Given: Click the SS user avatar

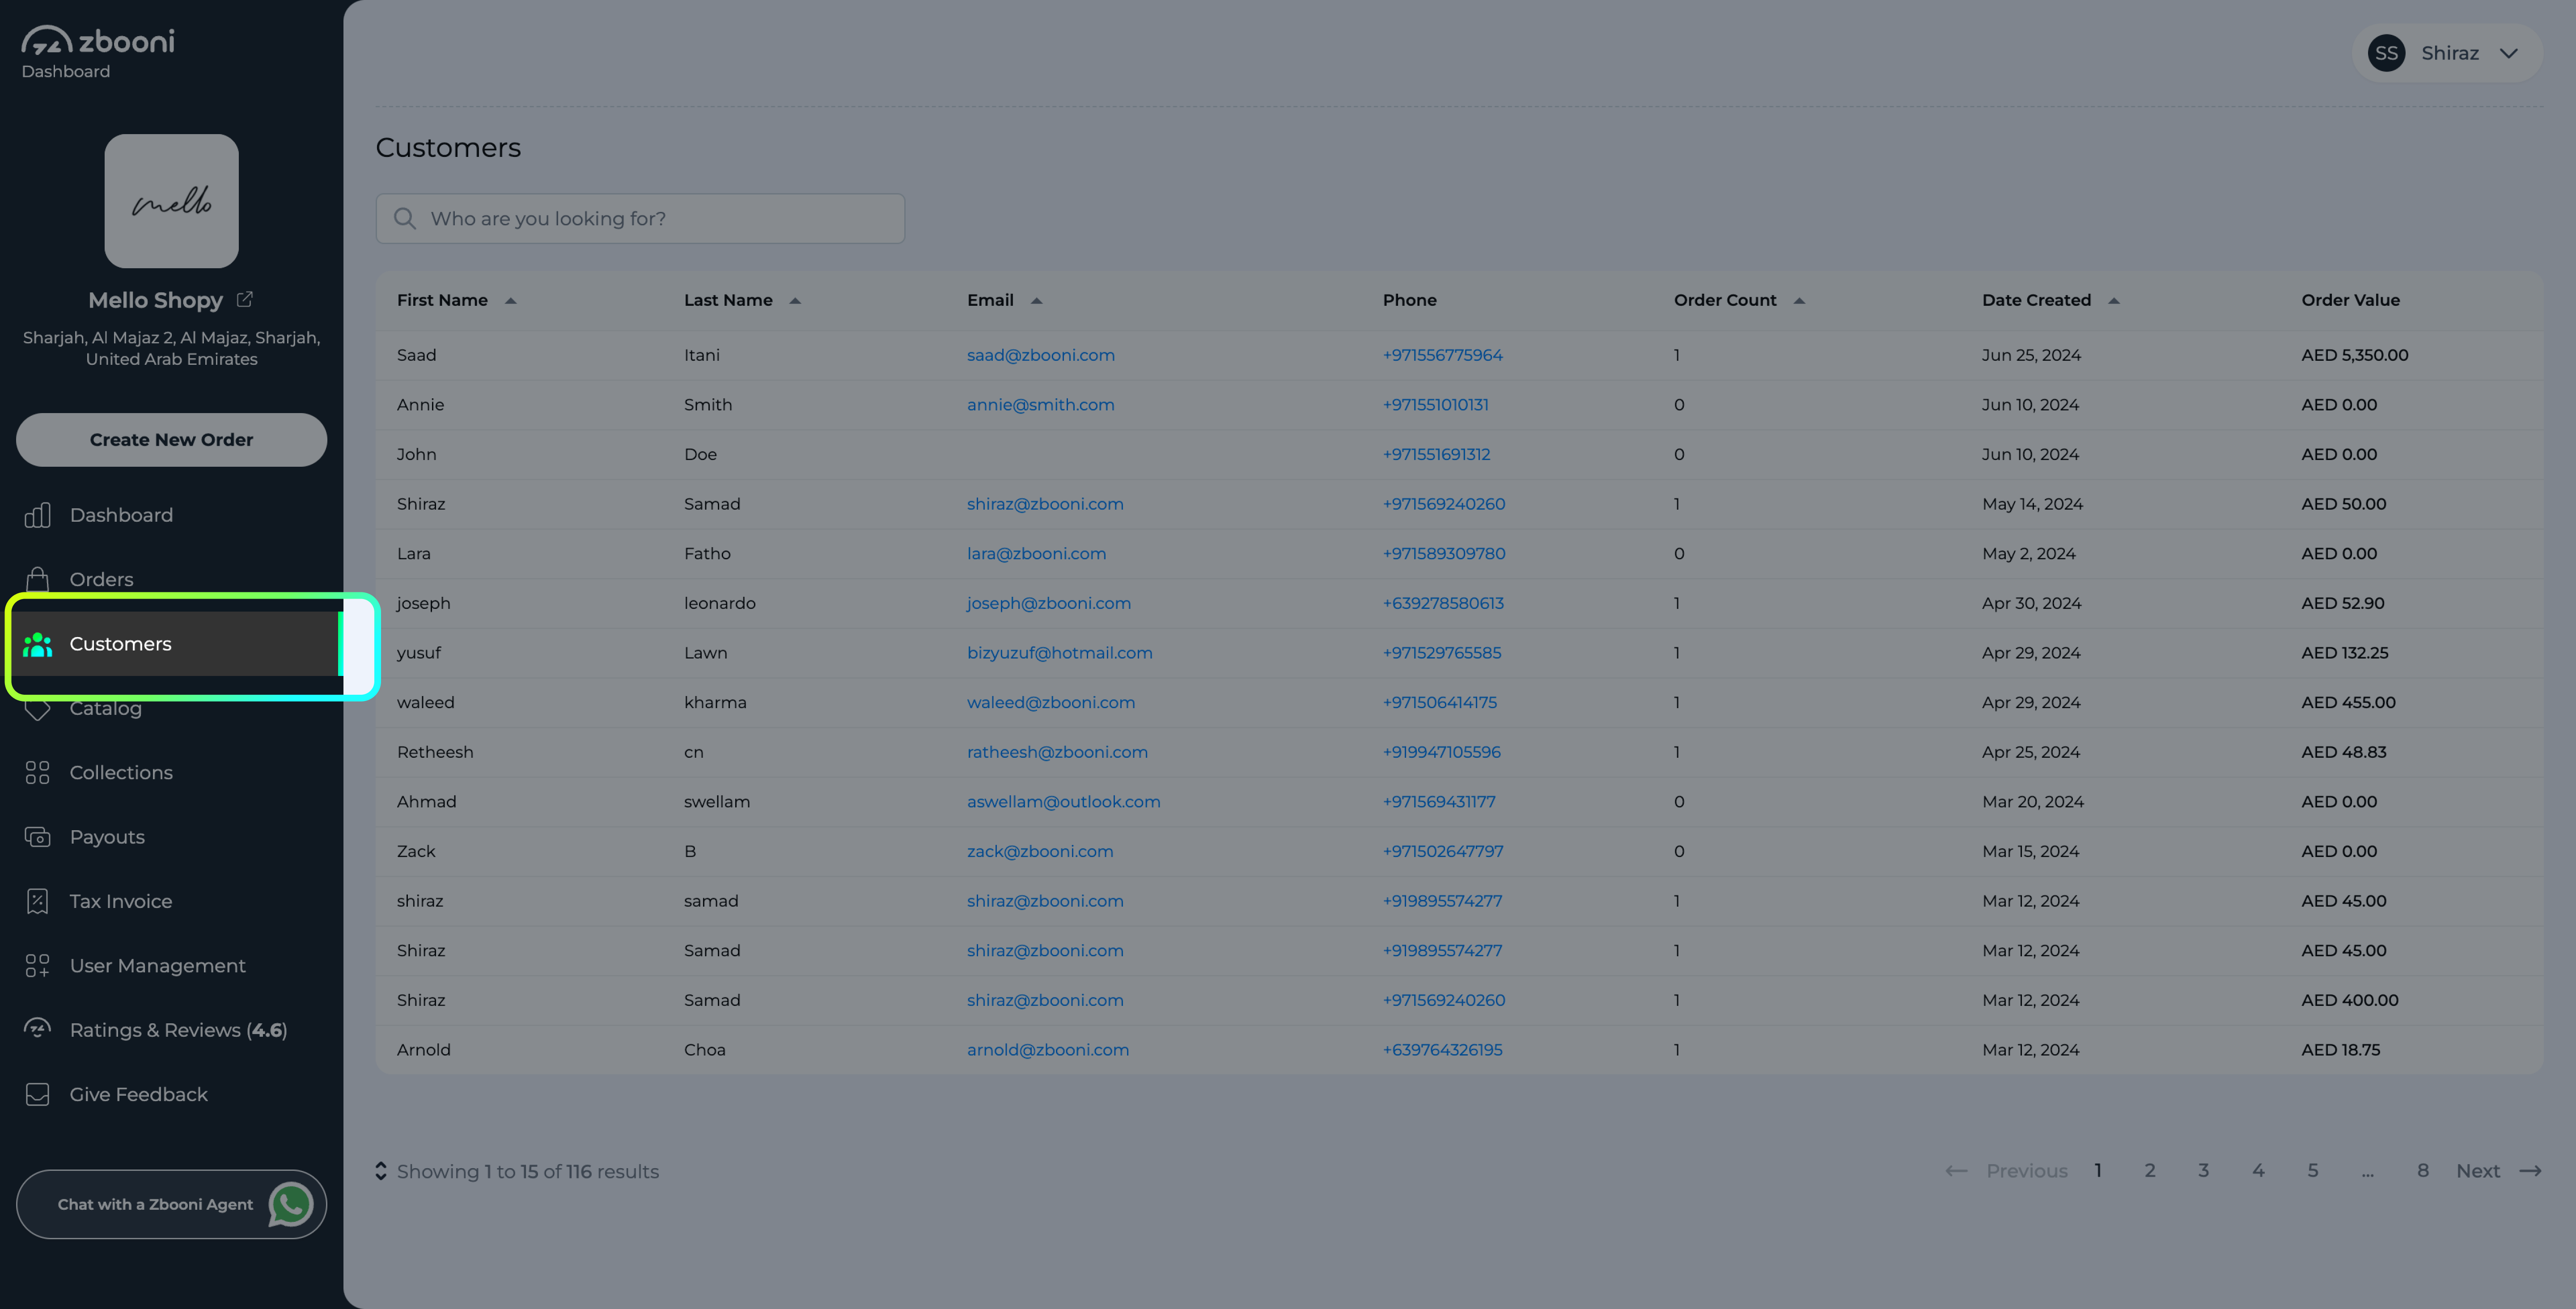Looking at the screenshot, I should point(2386,53).
